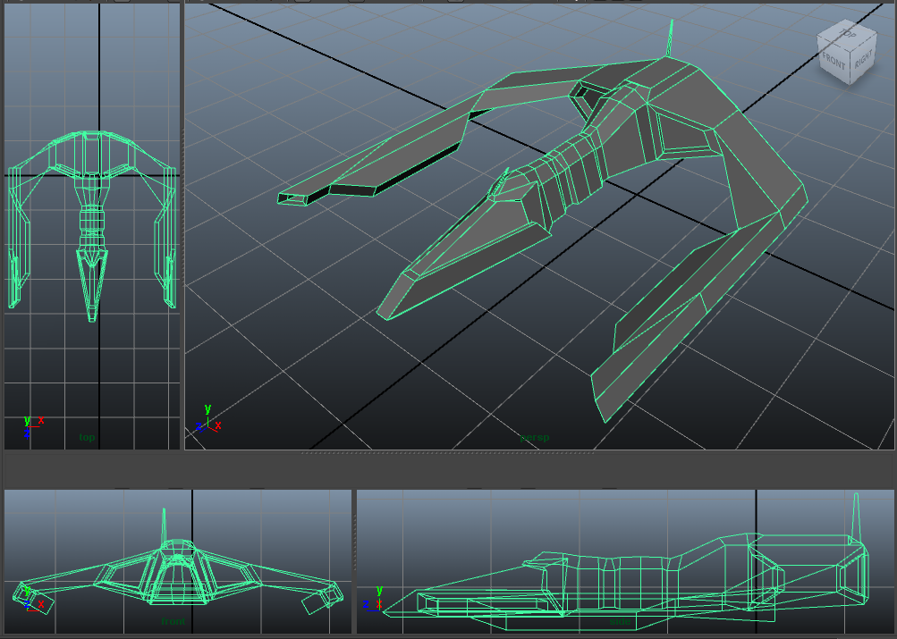
Task: Click the 'top' viewport name label
Action: [x=87, y=437]
